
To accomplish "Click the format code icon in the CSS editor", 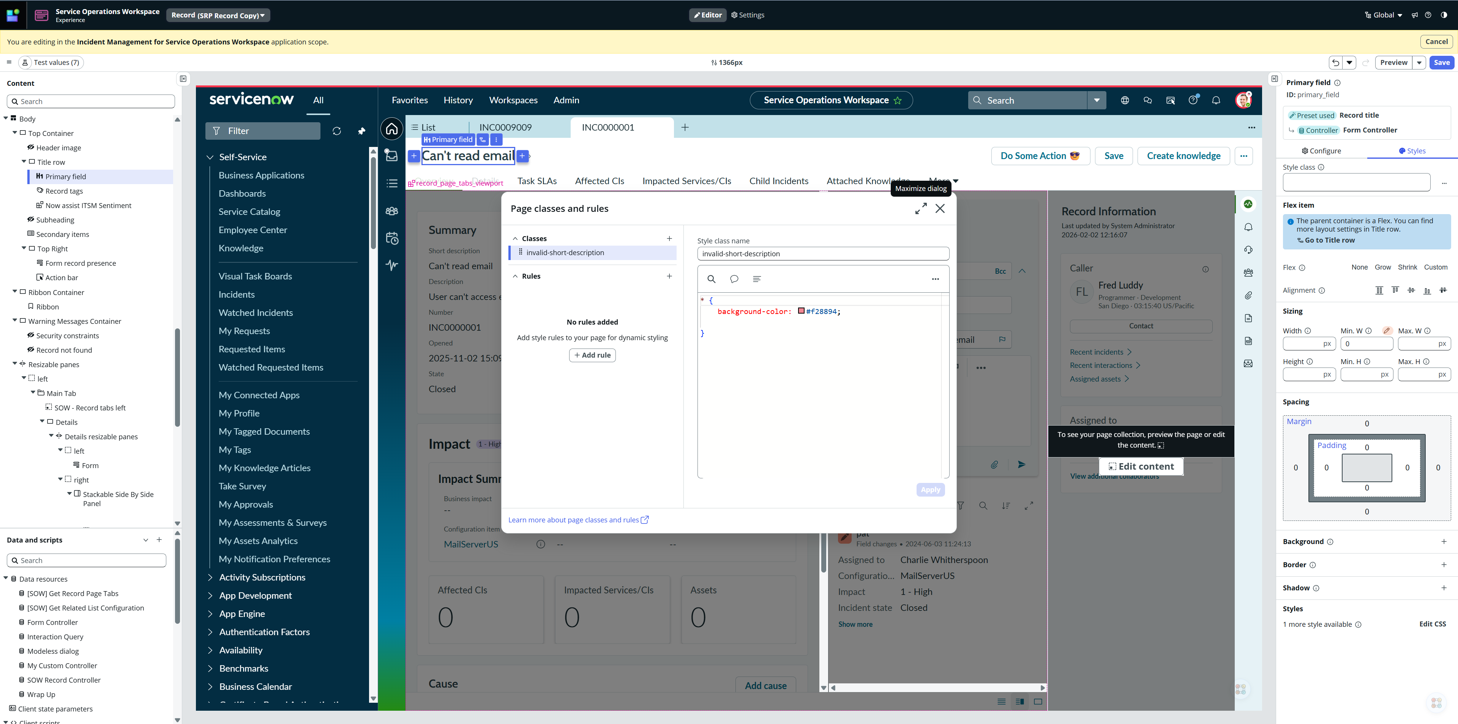I will coord(757,279).
